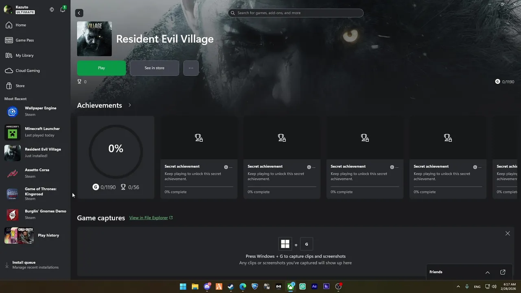Pop out the Friends panel window
521x293 pixels.
pos(503,272)
